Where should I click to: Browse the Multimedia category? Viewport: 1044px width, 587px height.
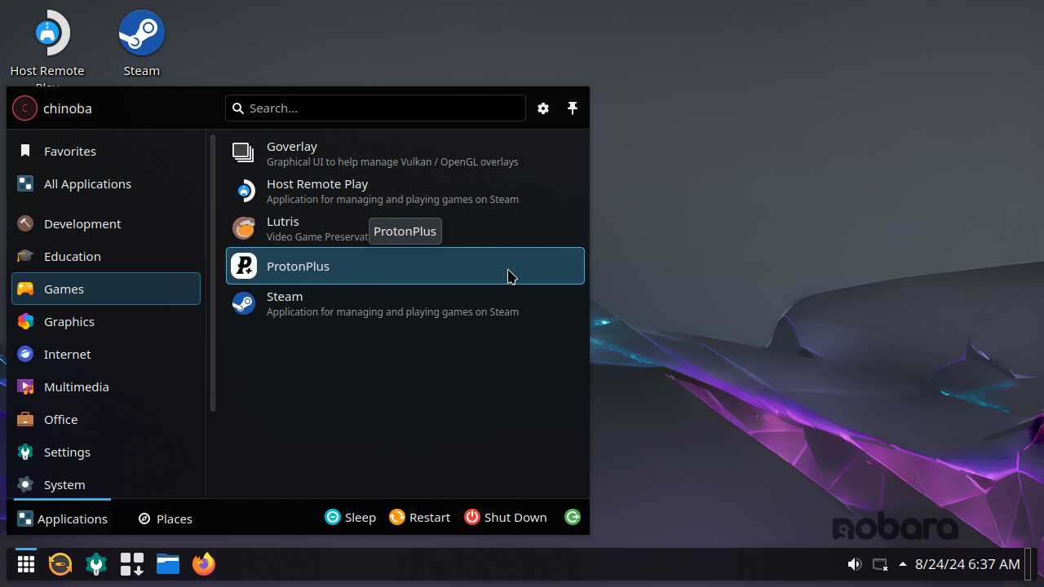click(106, 386)
